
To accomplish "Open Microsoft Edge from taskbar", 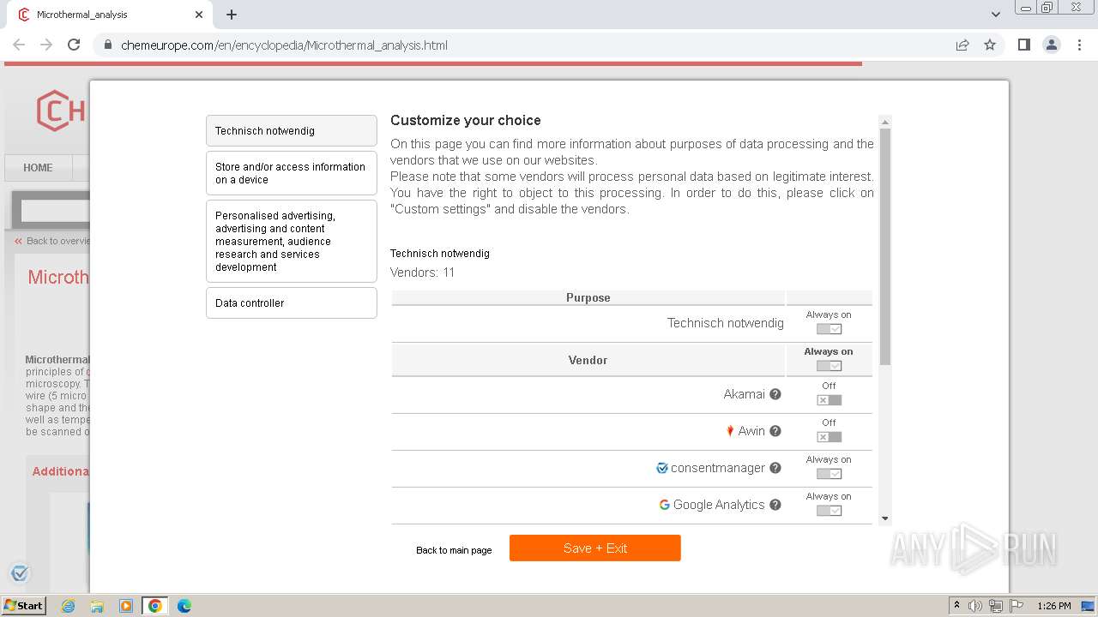I will (x=184, y=606).
